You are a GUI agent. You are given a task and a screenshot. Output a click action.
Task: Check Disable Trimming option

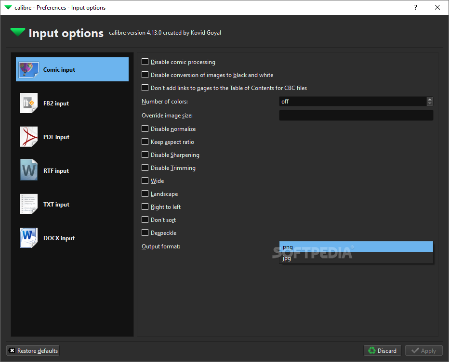coord(145,168)
